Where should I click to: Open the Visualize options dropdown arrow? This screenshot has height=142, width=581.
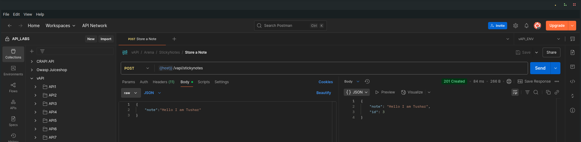tap(429, 92)
